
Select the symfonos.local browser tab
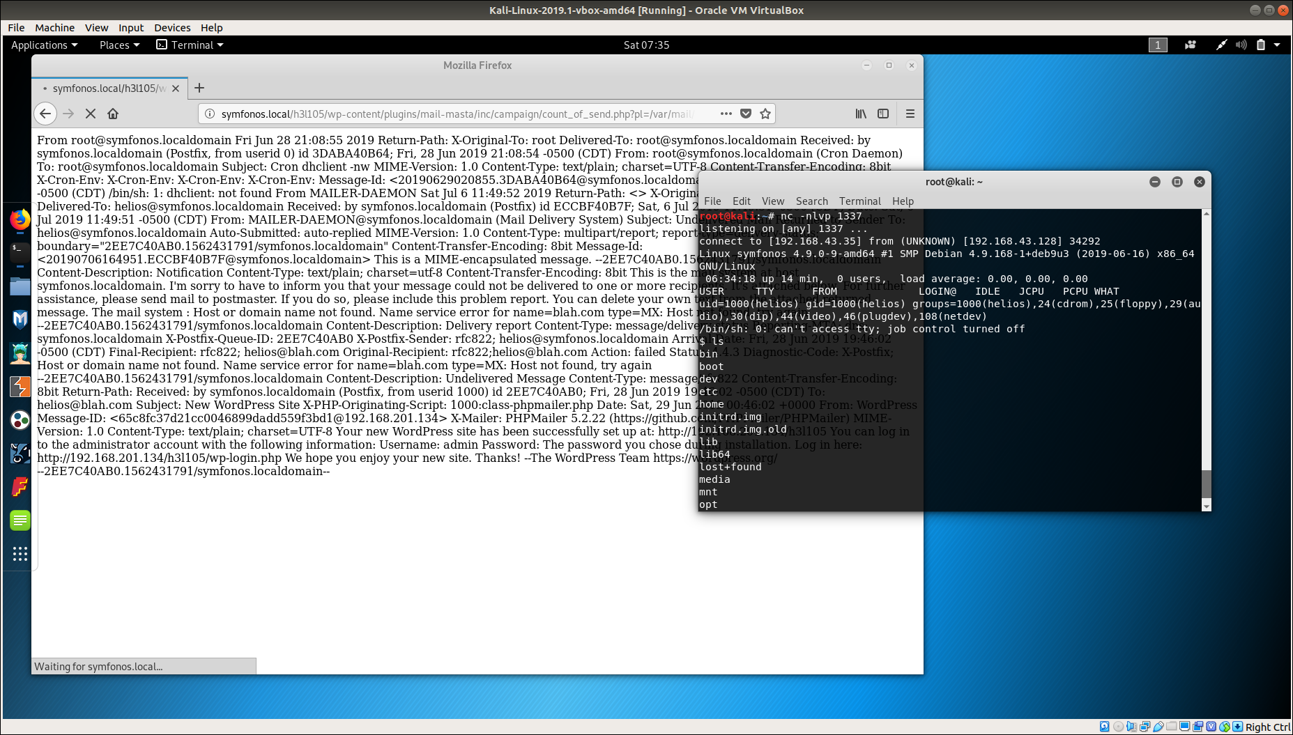[x=109, y=88]
